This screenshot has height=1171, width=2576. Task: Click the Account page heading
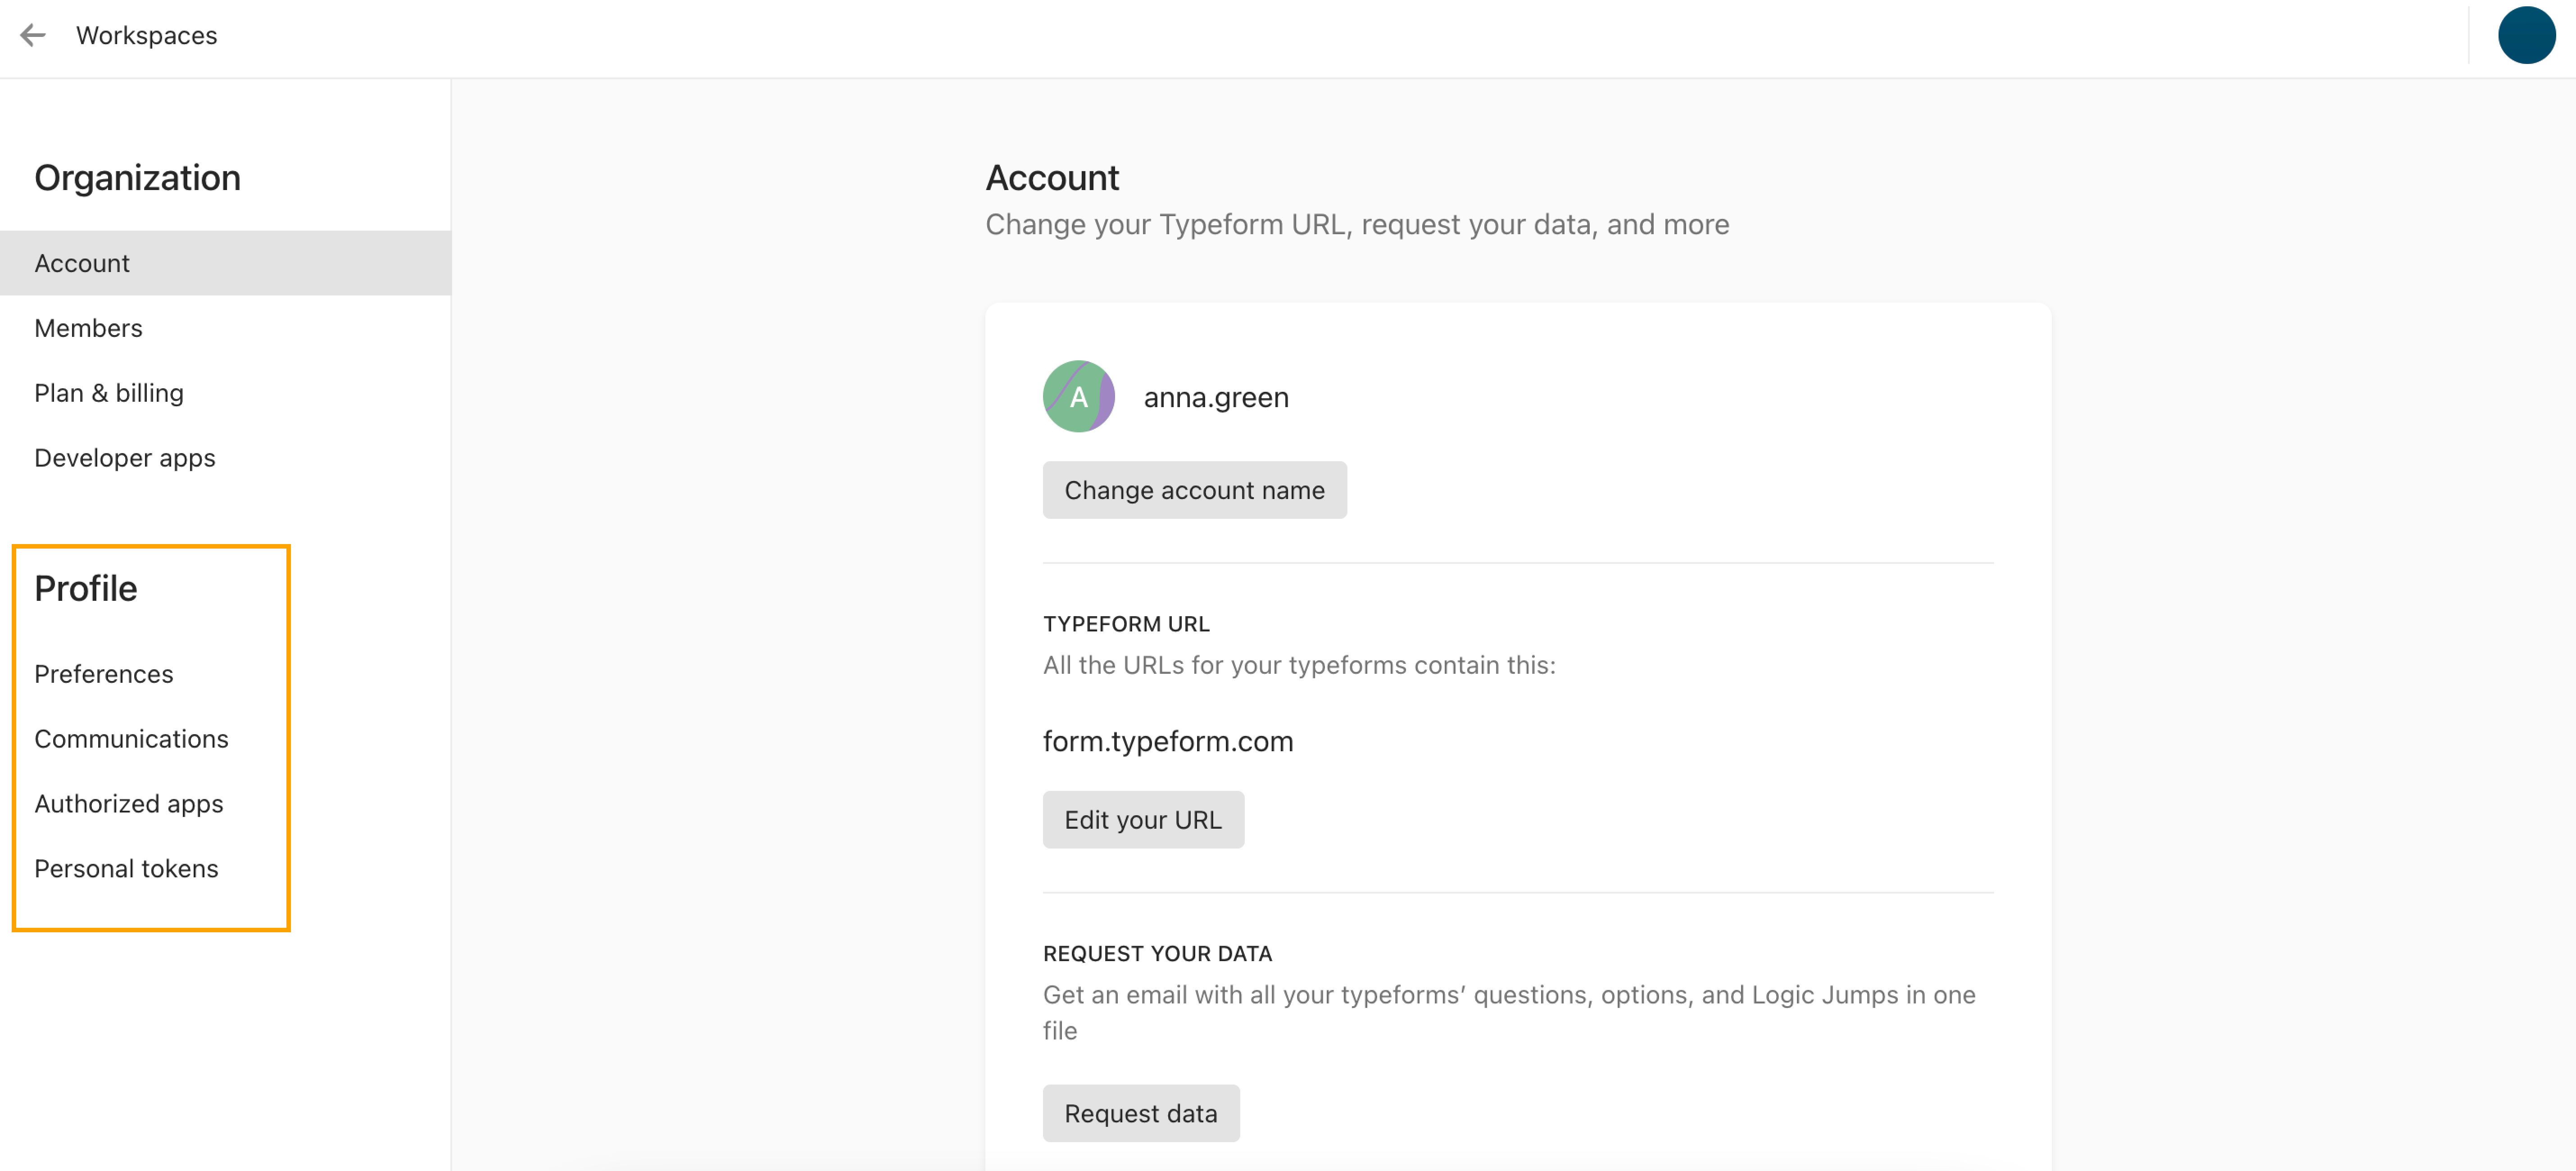coord(1052,178)
